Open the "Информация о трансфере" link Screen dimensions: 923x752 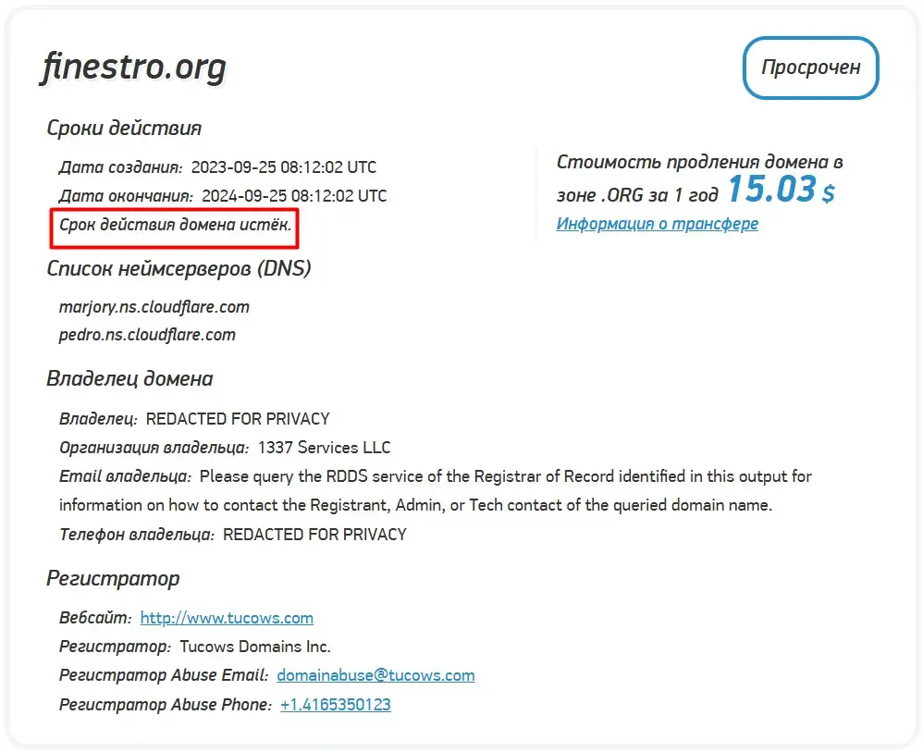(657, 224)
